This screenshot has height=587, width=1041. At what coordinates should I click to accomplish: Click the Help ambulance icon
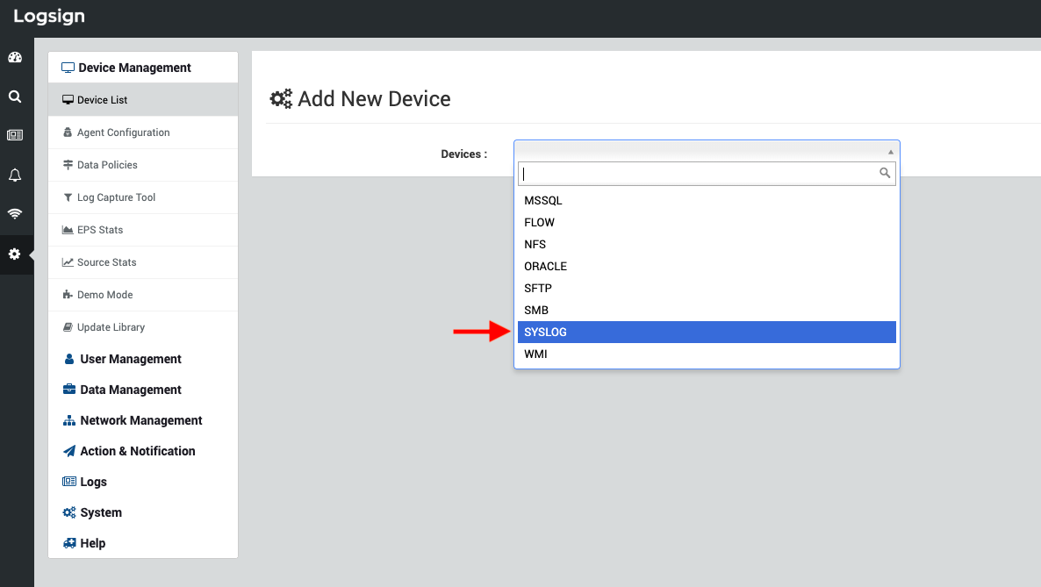click(69, 543)
